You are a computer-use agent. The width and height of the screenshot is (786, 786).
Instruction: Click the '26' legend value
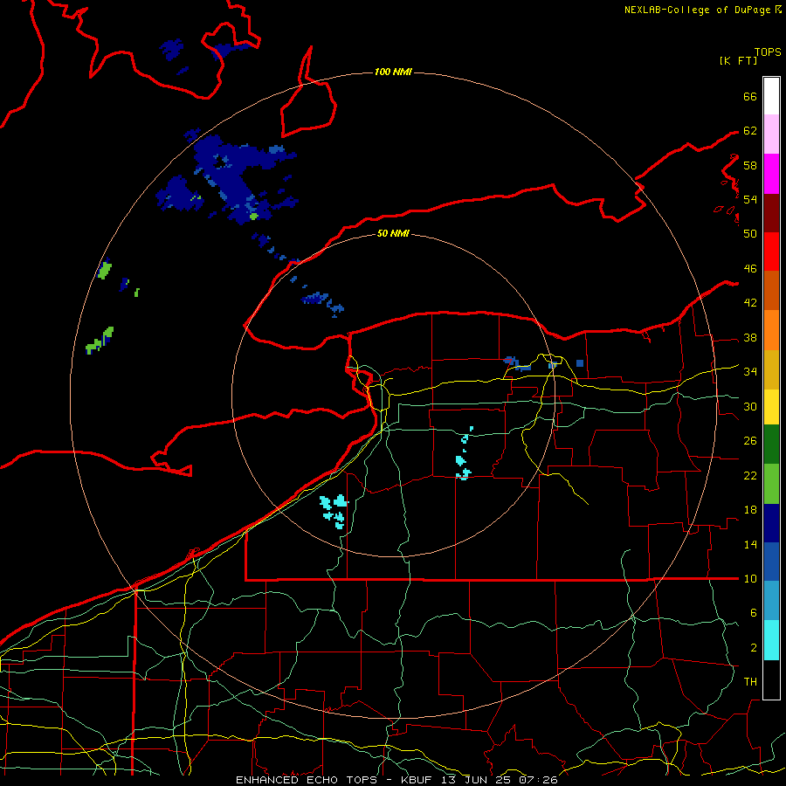(x=750, y=441)
